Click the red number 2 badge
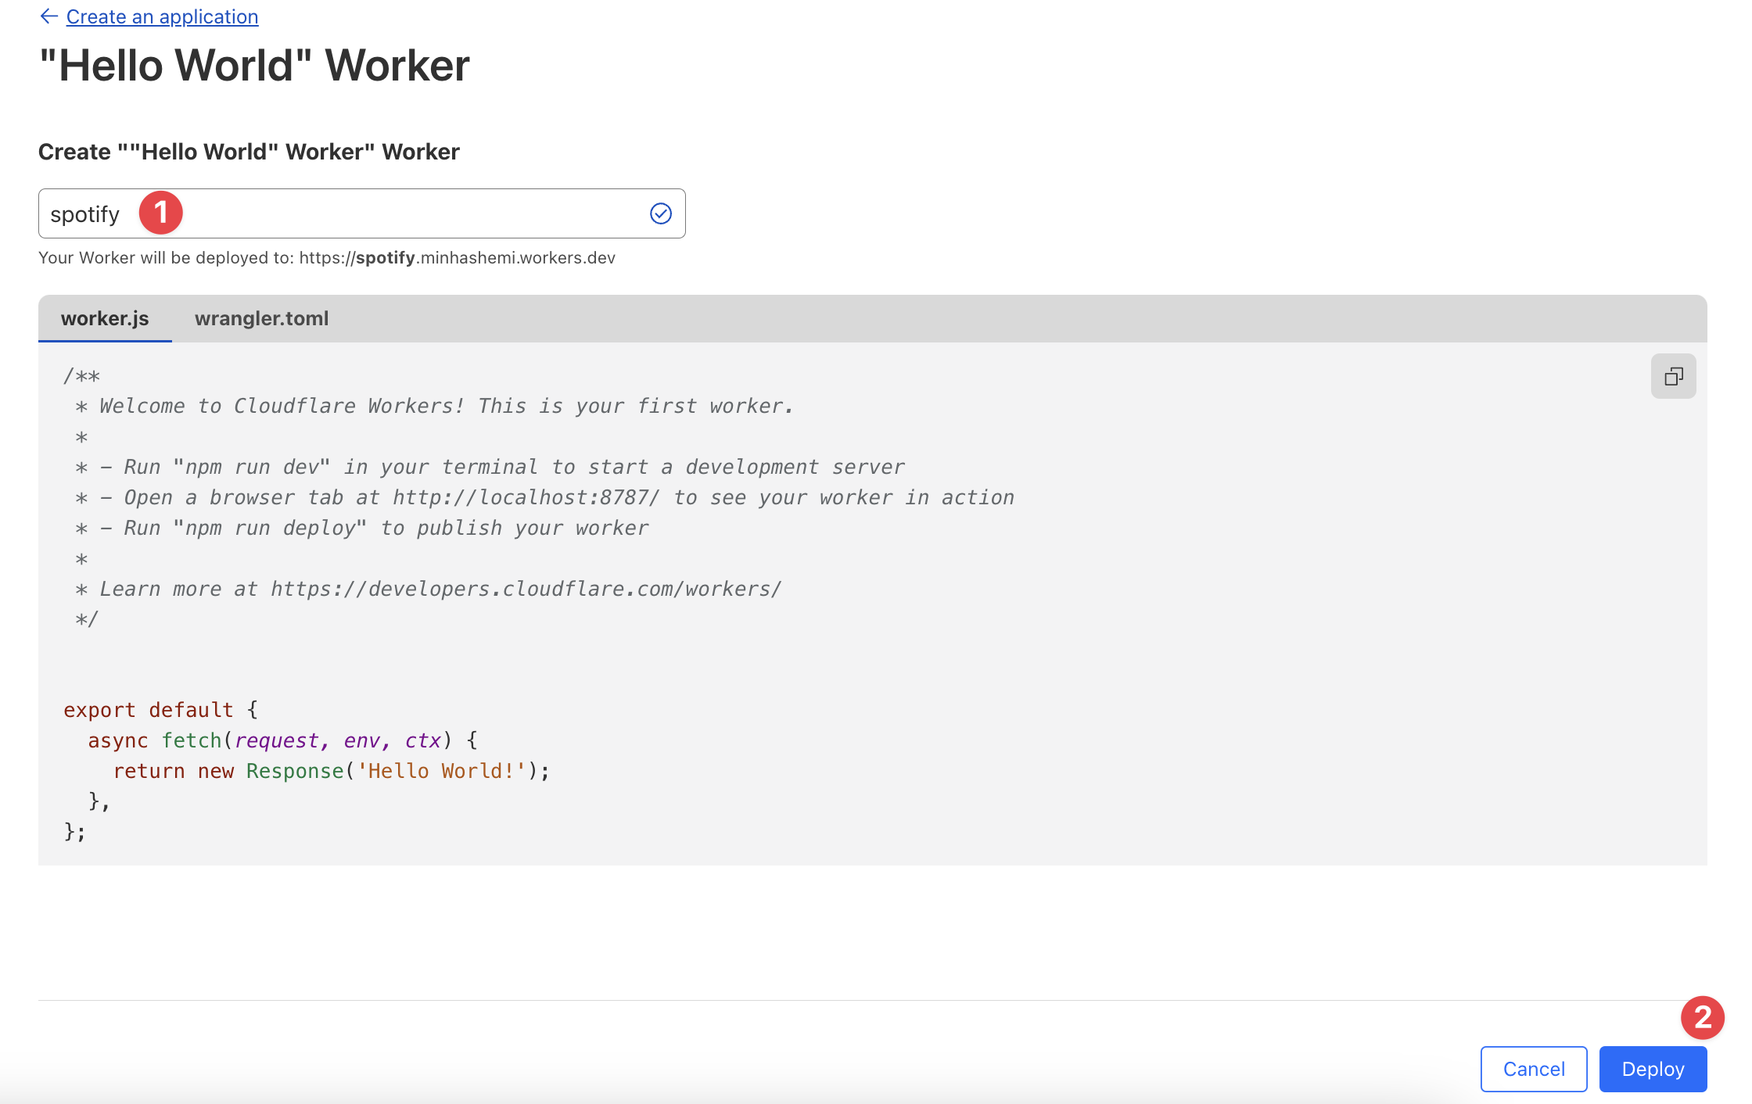This screenshot has height=1104, width=1752. (1702, 1017)
